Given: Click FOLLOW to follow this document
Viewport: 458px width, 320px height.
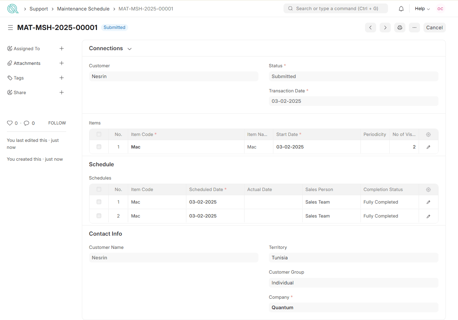Looking at the screenshot, I should click(57, 123).
